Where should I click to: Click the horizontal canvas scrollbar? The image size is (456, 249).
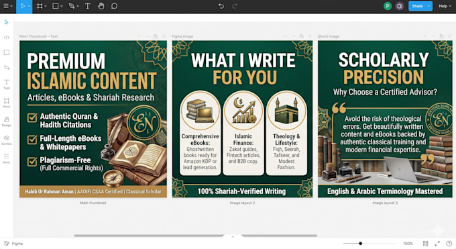click(195, 236)
